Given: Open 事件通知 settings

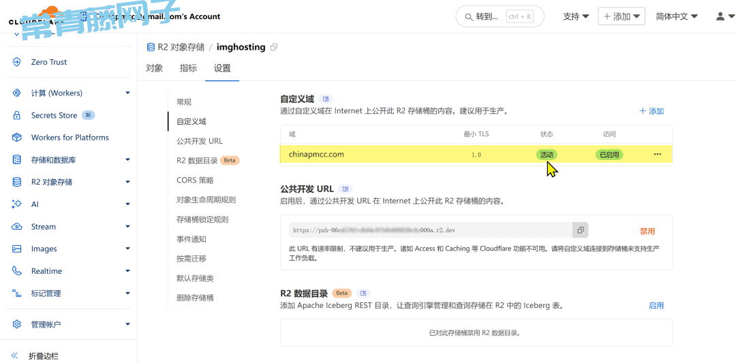Looking at the screenshot, I should [191, 239].
